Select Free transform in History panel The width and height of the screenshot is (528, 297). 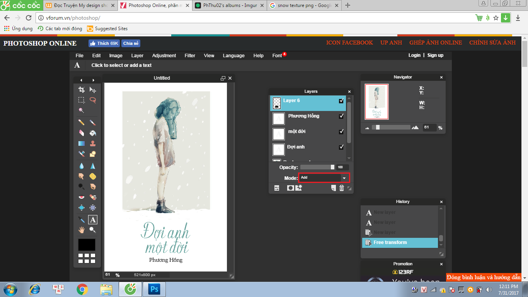(x=400, y=242)
